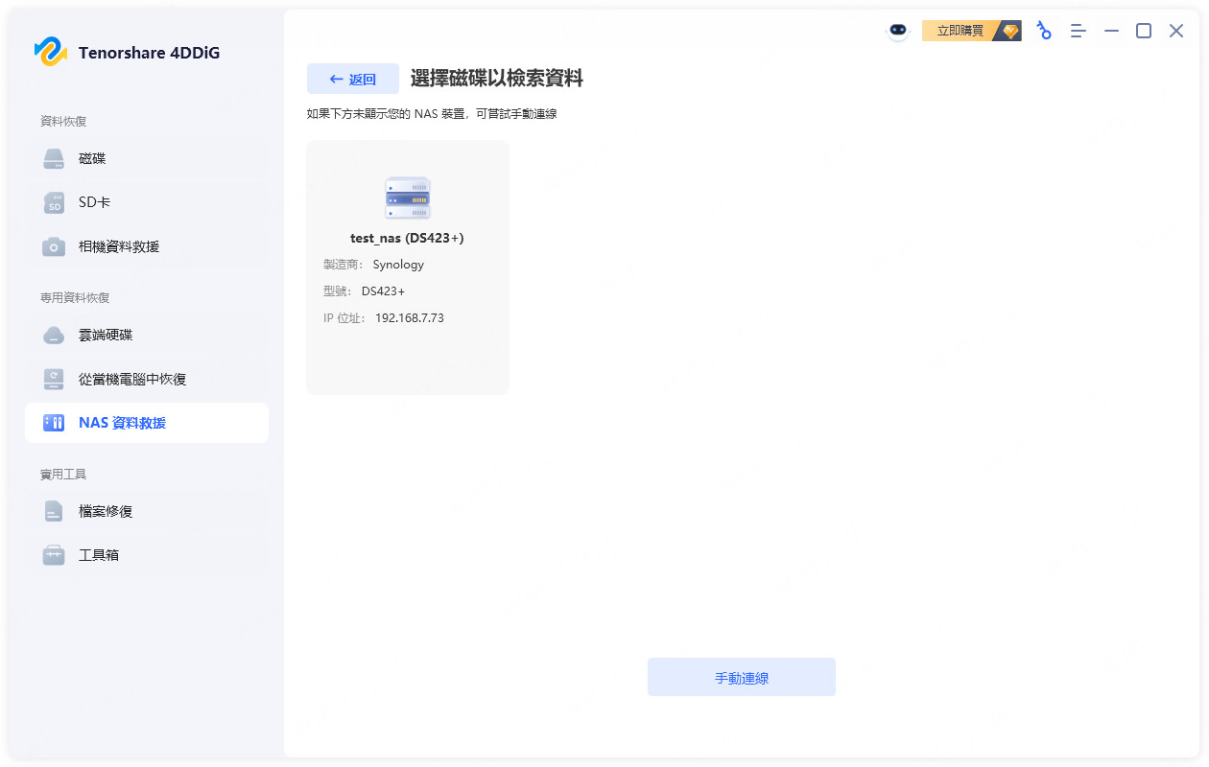Image resolution: width=1209 pixels, height=767 pixels.
Task: Maximize the 4DDiG window
Action: (x=1144, y=31)
